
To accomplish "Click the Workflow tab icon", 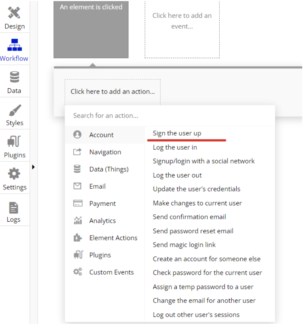I will tap(14, 45).
